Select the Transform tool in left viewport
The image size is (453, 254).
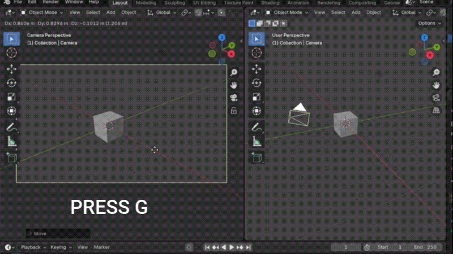click(11, 111)
